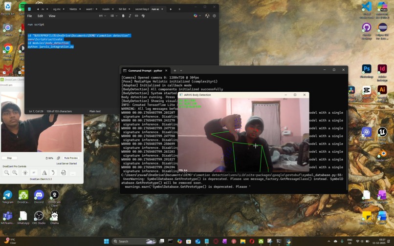This screenshot has width=394, height=246.
Task: Open Photoshop desktop shortcut
Action: coord(367,71)
